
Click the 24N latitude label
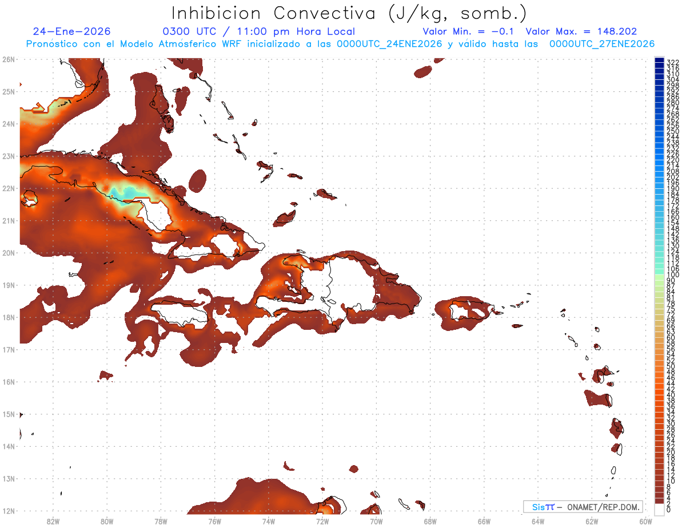click(x=8, y=124)
